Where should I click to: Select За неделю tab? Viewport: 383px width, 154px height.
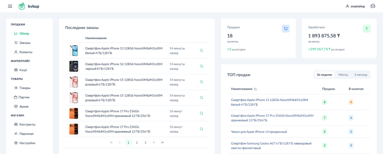(324, 75)
